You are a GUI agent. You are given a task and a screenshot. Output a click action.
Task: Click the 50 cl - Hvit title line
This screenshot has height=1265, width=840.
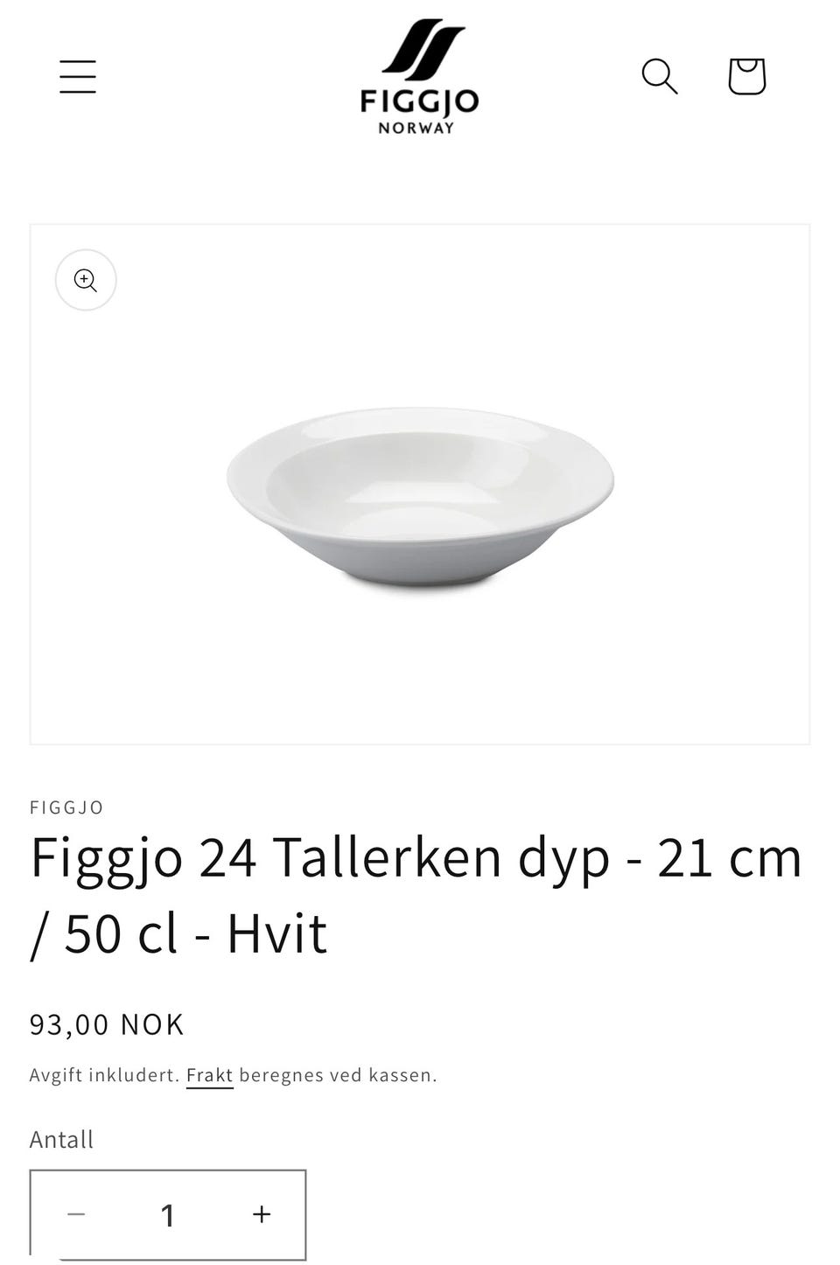tap(178, 933)
